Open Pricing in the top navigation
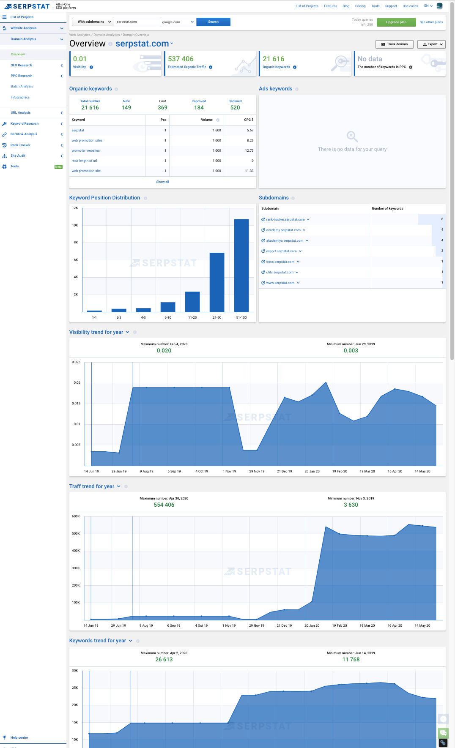The width and height of the screenshot is (455, 748). (x=360, y=6)
